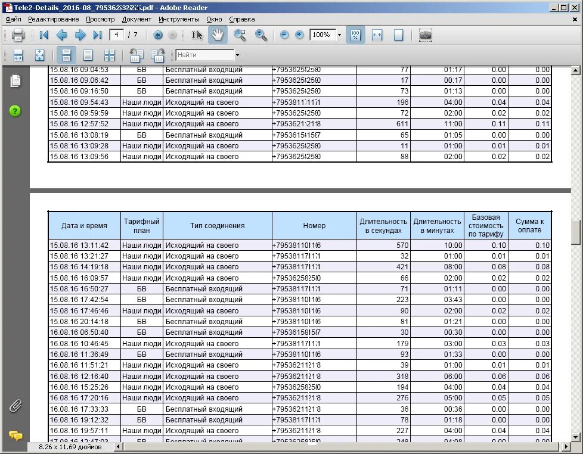Select the Zoom In magnifier tool
This screenshot has height=454, width=583.
261,35
